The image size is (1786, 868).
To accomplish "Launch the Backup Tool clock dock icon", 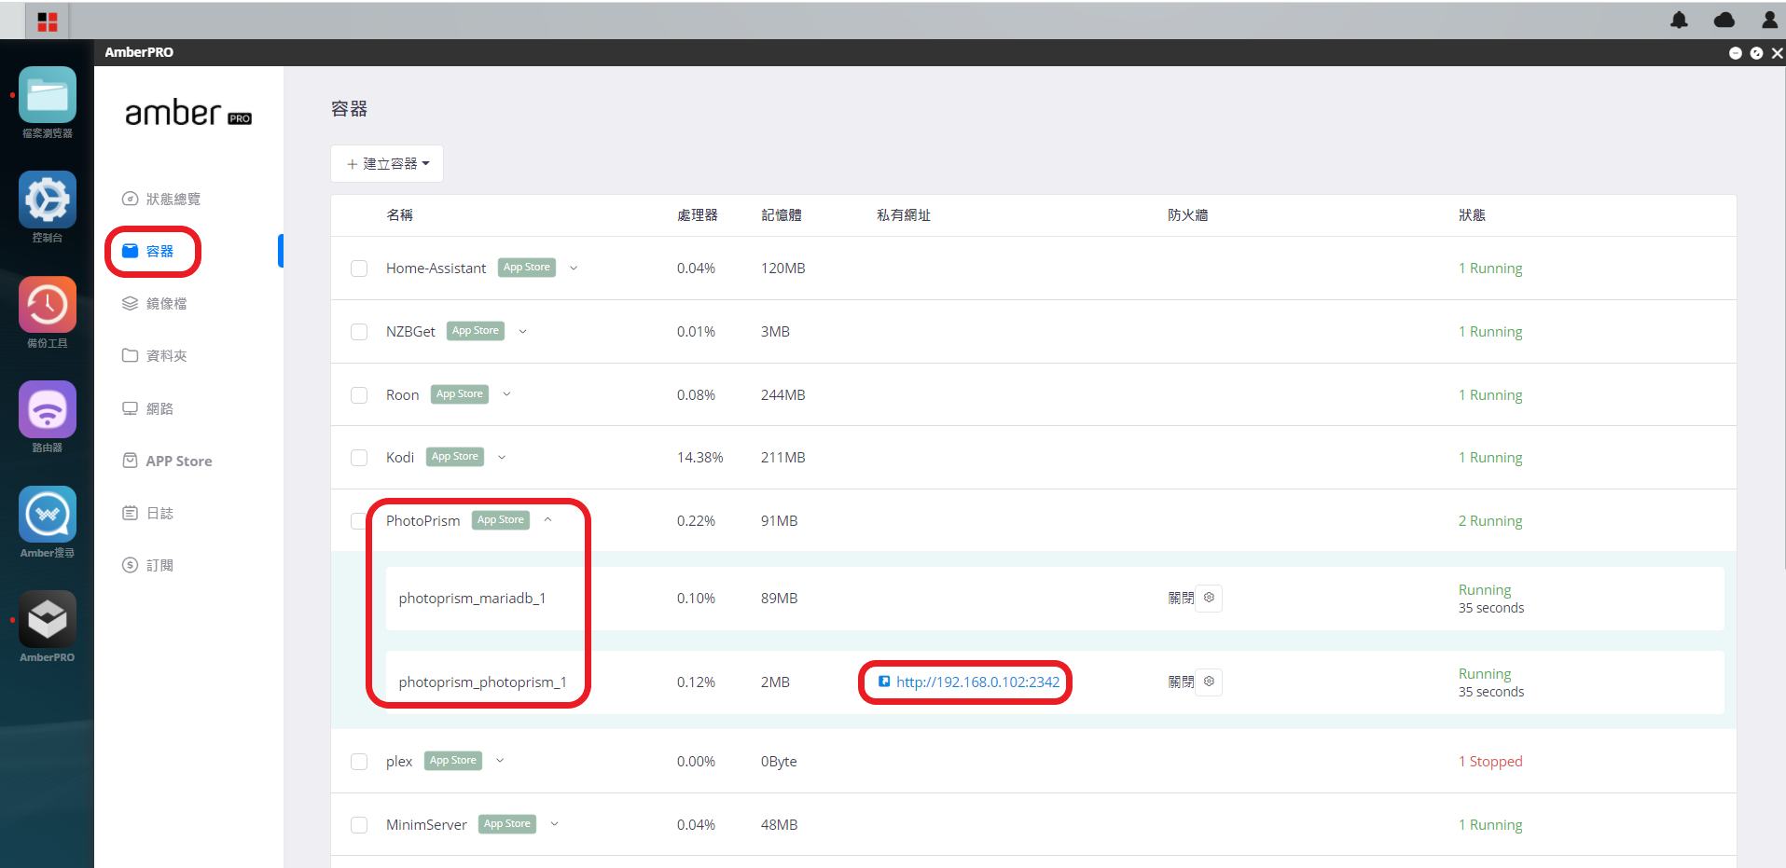I will pos(48,305).
